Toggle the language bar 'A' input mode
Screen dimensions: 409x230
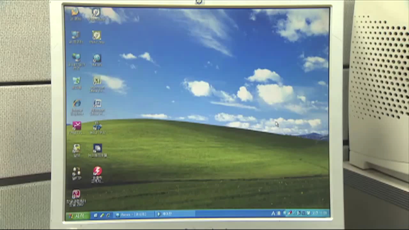273,213
